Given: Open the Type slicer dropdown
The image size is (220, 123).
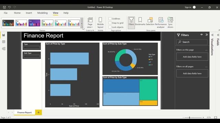Looking at the screenshot, I should click(x=32, y=47).
